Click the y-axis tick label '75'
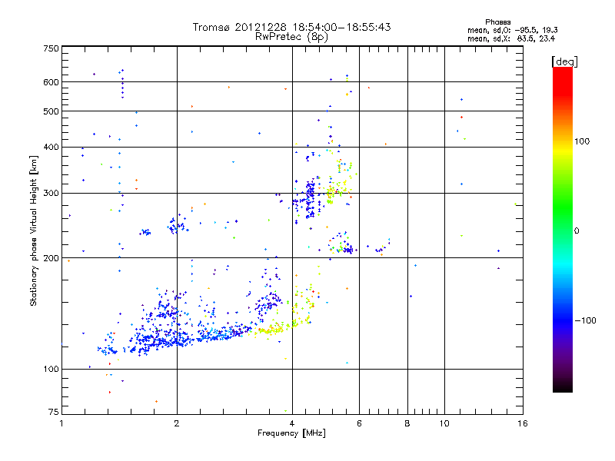 click(54, 412)
